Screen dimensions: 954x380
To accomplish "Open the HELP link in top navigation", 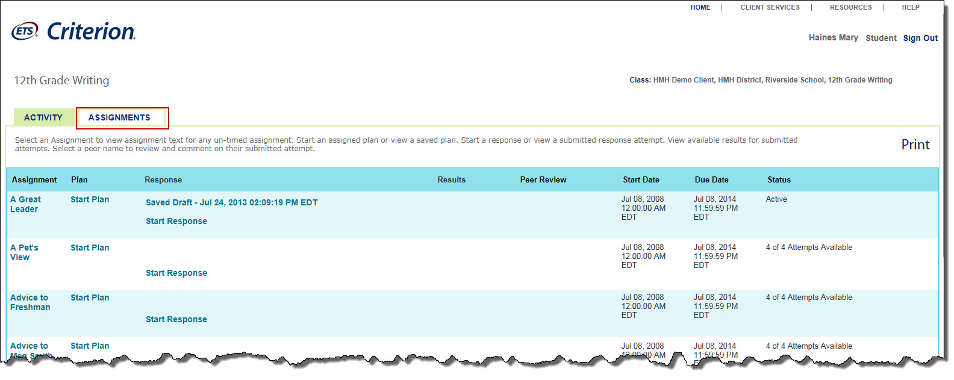I will pos(910,7).
